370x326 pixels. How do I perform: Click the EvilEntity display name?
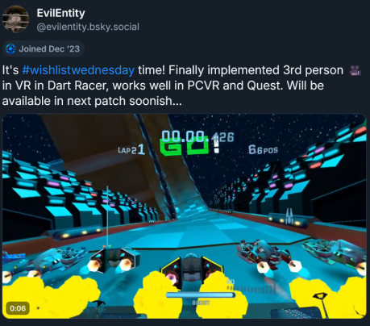[x=60, y=13]
